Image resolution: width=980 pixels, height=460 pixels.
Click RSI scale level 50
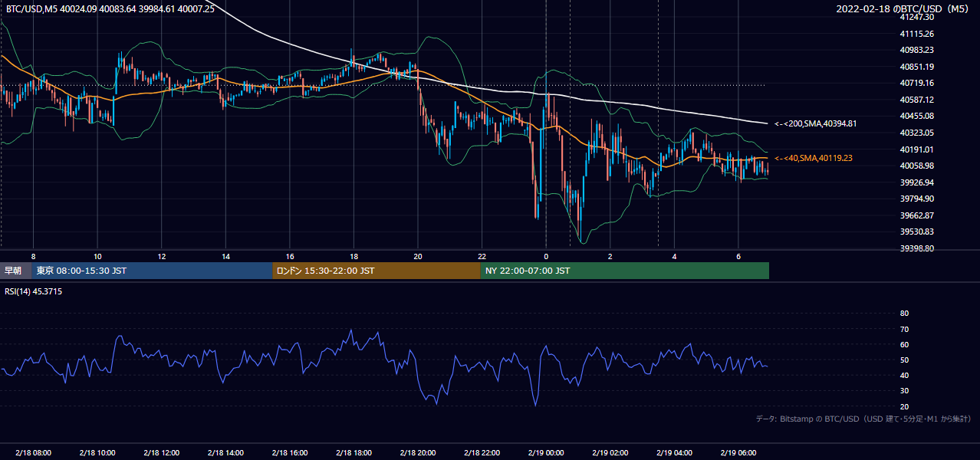click(904, 360)
